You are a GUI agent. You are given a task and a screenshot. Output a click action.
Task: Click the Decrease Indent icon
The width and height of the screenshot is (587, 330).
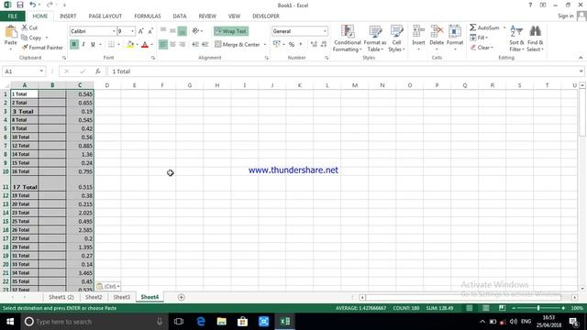(x=195, y=45)
